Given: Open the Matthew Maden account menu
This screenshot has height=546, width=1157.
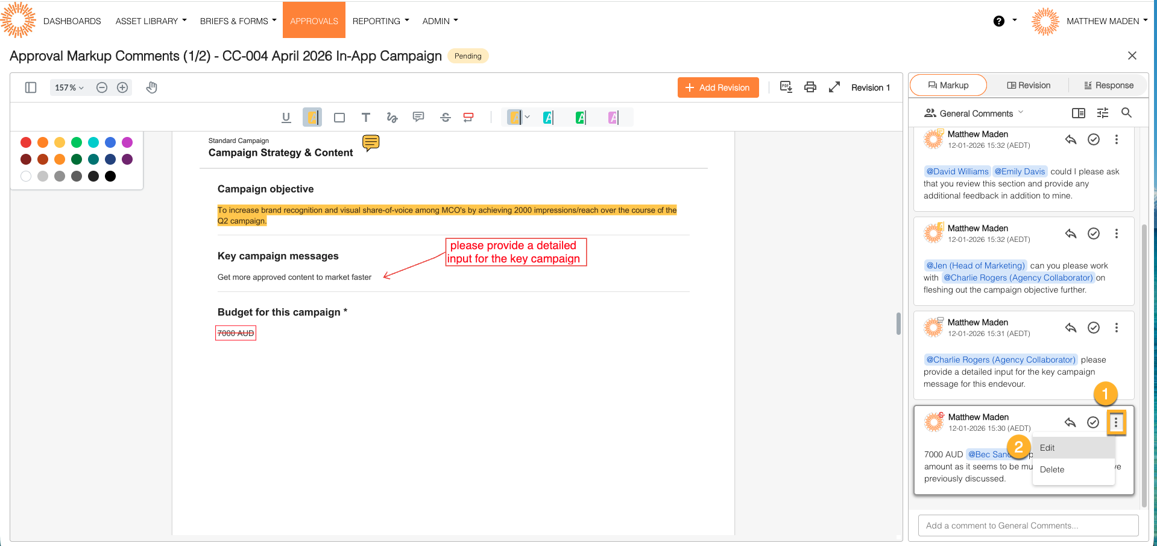Looking at the screenshot, I should click(1090, 21).
